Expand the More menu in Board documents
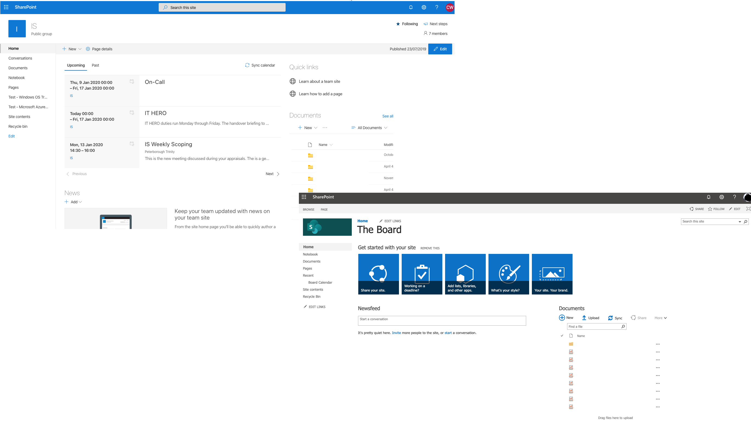 coord(660,318)
